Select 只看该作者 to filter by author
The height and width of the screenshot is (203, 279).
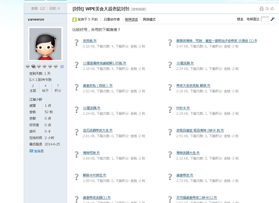(x=112, y=19)
